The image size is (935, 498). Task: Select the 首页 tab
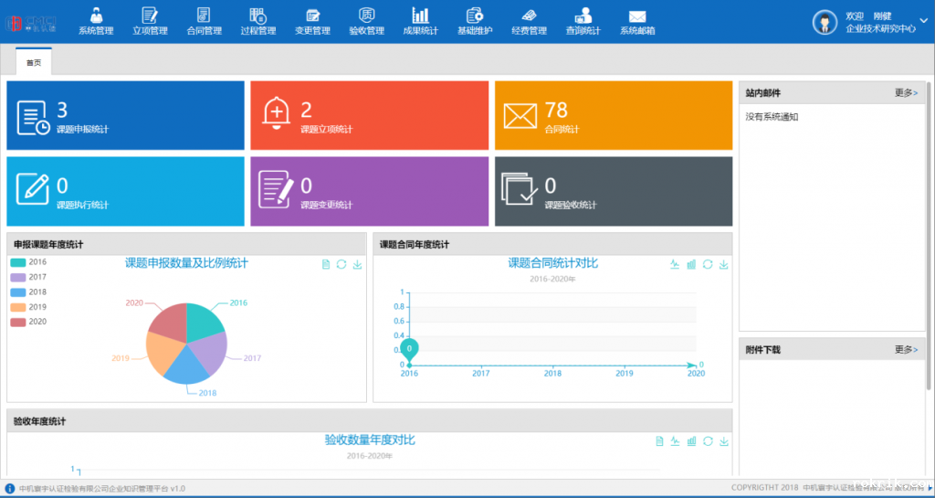(34, 62)
